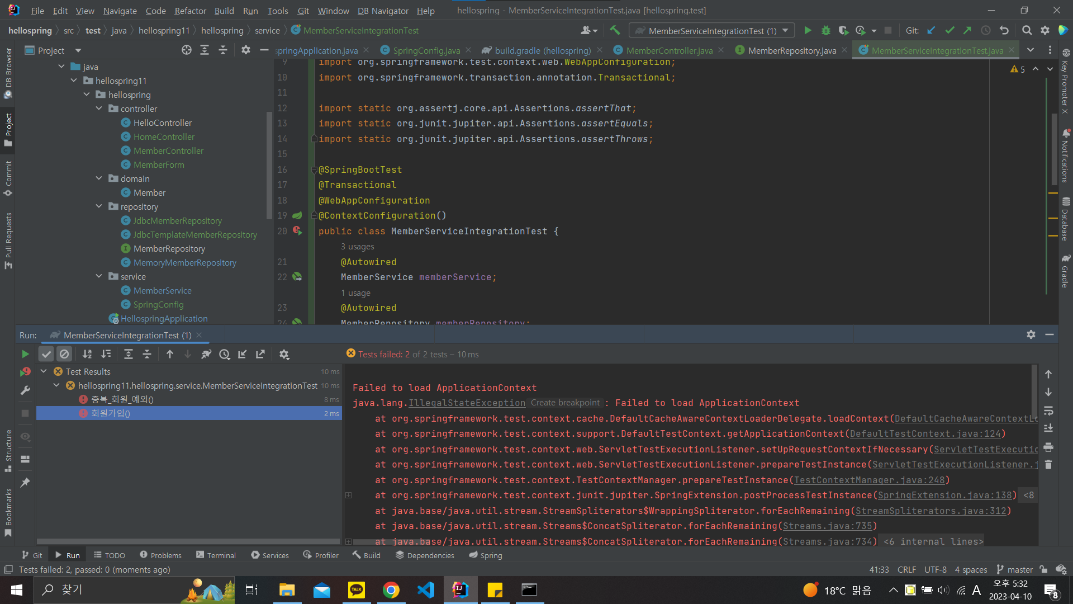Clear console output trash icon
This screenshot has height=604, width=1073.
(1048, 464)
